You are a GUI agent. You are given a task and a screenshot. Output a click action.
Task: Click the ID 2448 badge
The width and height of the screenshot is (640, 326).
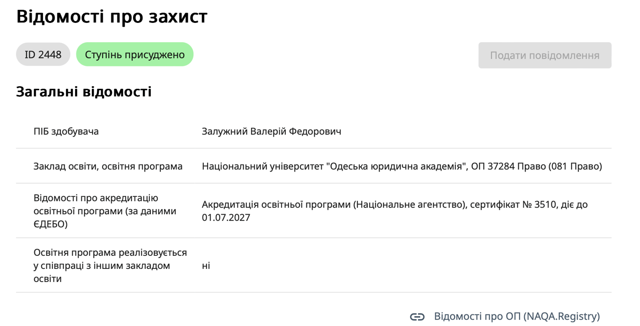point(43,55)
